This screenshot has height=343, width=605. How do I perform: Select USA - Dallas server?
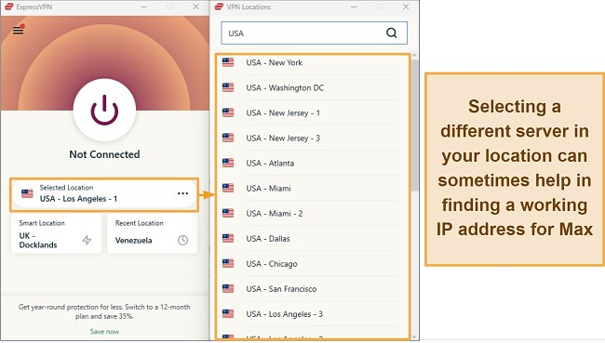click(312, 239)
